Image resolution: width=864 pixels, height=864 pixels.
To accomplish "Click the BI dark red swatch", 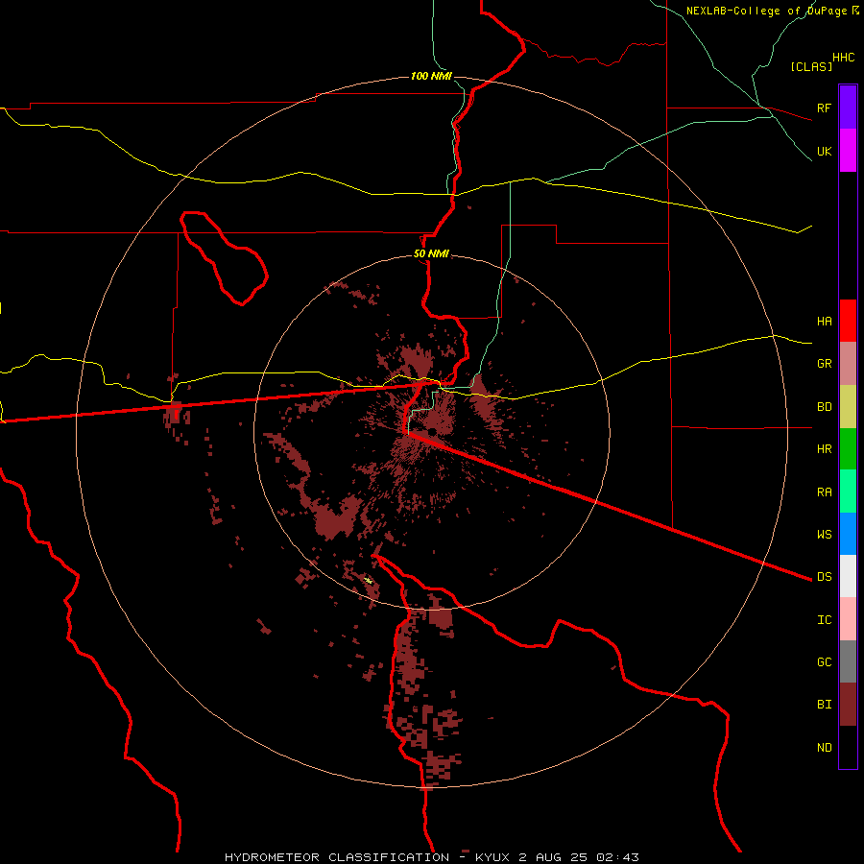I will click(848, 705).
